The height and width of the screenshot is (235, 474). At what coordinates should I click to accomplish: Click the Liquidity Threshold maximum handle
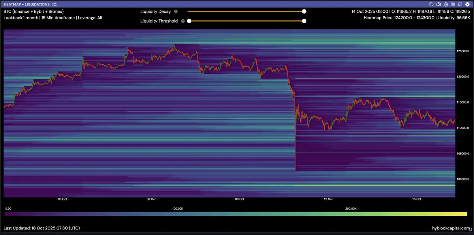coord(304,21)
